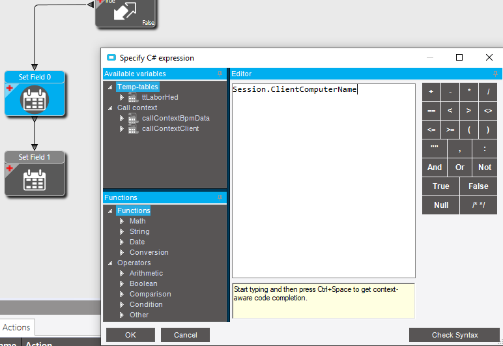
Task: Insert a colon
Action: 485,149
